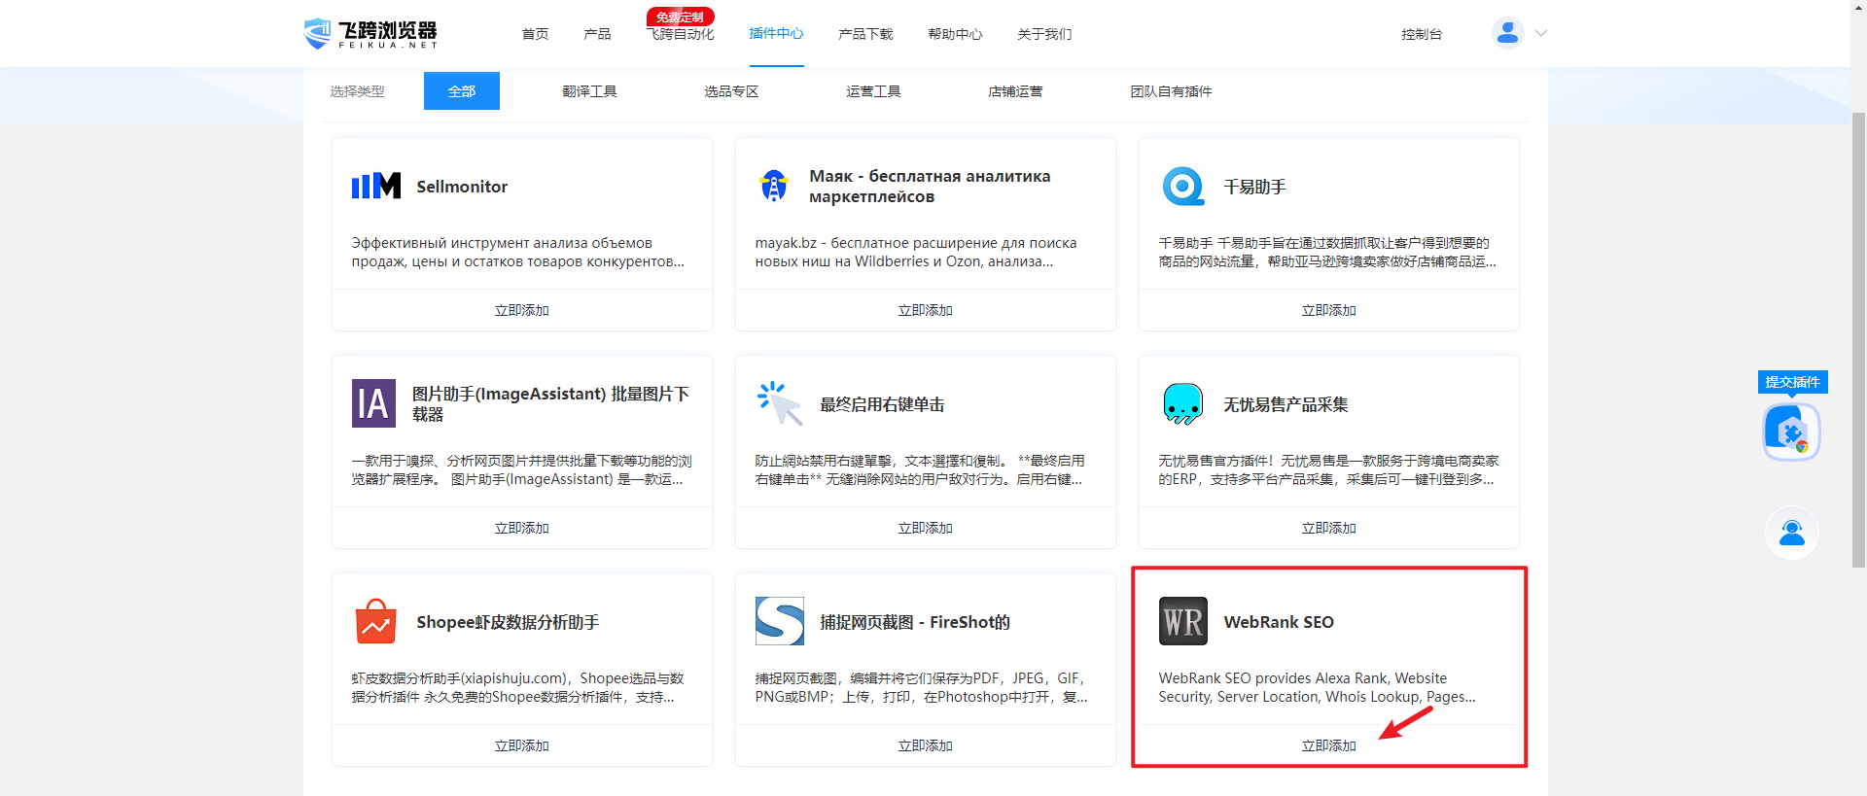The image size is (1867, 796).
Task: Add the WebRank SEO plugin via 立即添加
Action: (1328, 745)
